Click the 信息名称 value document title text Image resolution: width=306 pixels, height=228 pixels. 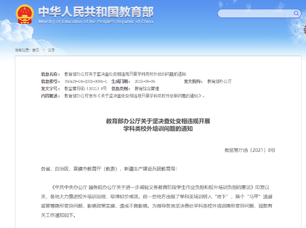click(125, 74)
